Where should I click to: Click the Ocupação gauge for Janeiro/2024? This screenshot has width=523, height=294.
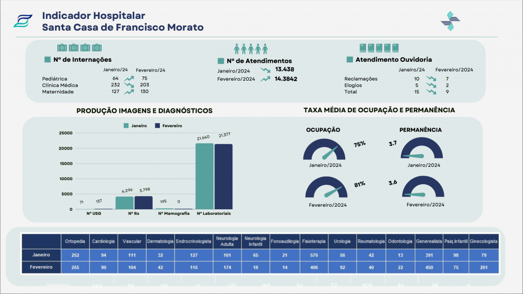tap(324, 150)
